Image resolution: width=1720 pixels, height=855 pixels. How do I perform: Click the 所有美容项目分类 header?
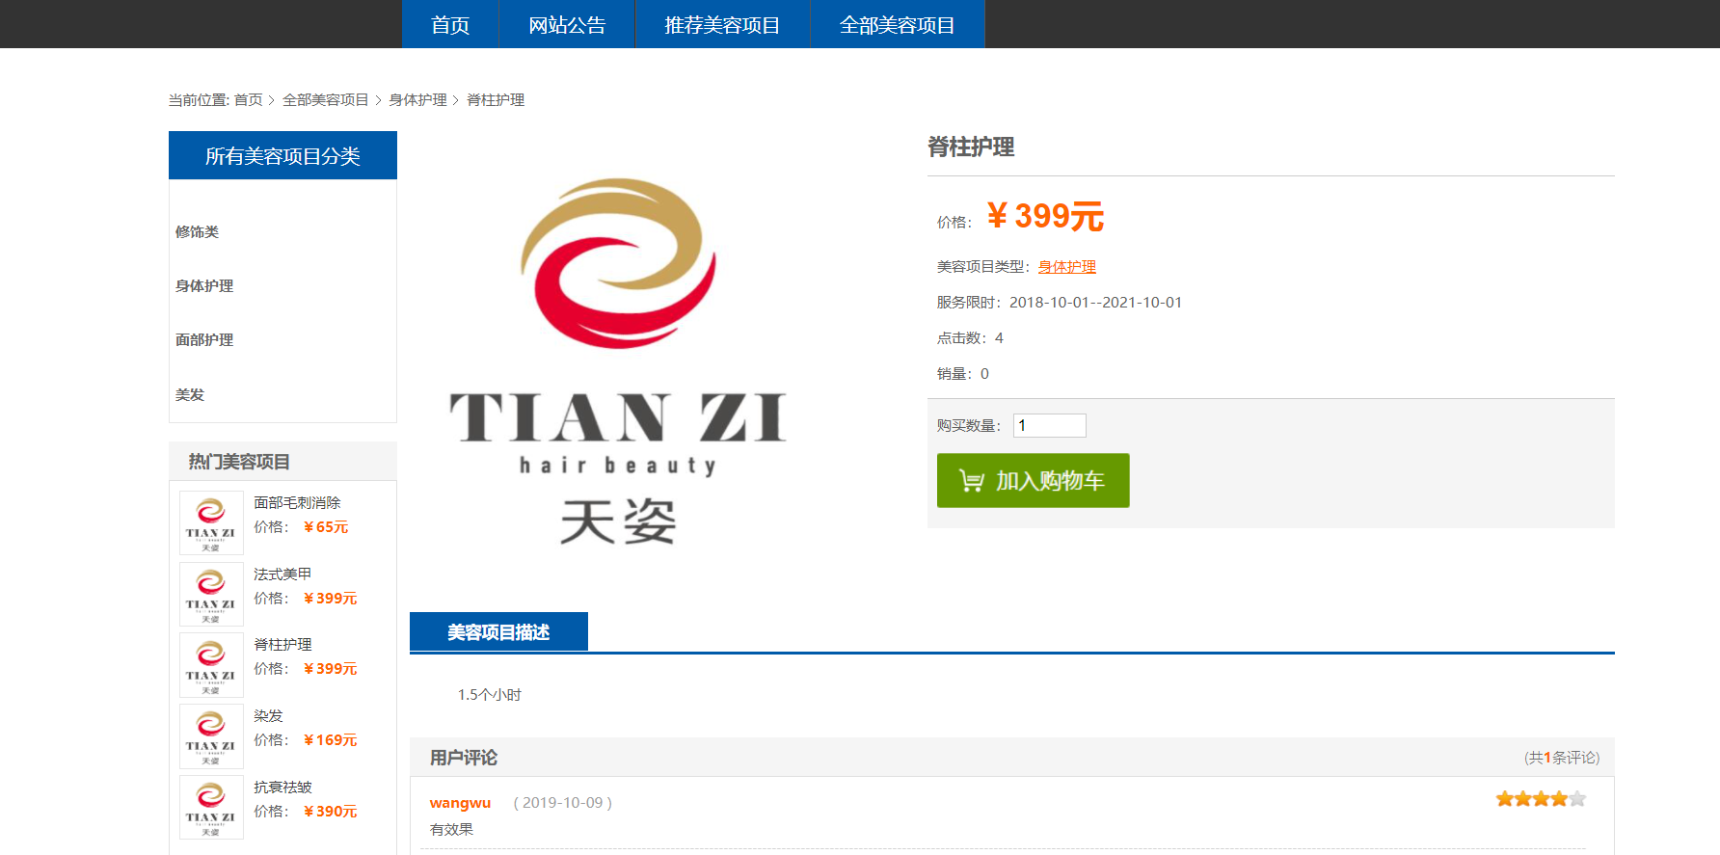tap(282, 155)
